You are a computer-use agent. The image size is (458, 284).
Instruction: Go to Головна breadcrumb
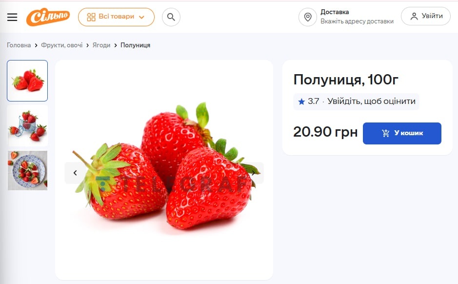(19, 45)
